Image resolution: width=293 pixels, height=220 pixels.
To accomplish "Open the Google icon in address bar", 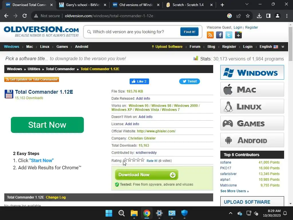I will tap(229, 16).
